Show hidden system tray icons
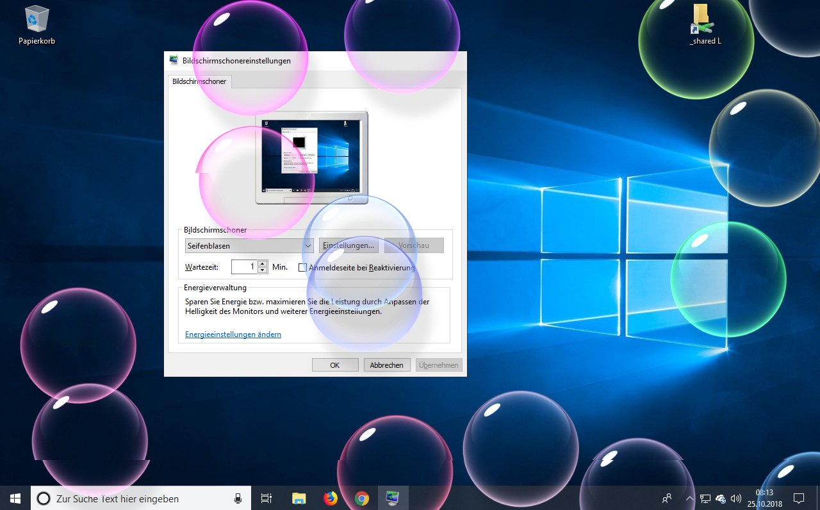 pyautogui.click(x=689, y=498)
